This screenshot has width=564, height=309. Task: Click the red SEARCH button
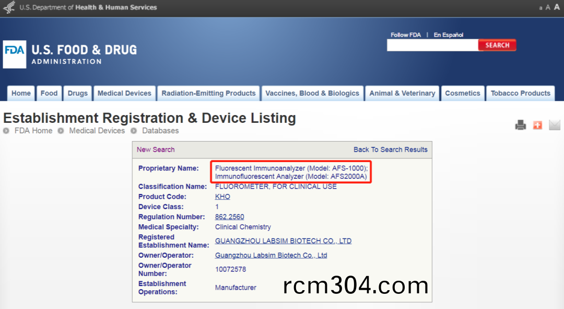(497, 45)
